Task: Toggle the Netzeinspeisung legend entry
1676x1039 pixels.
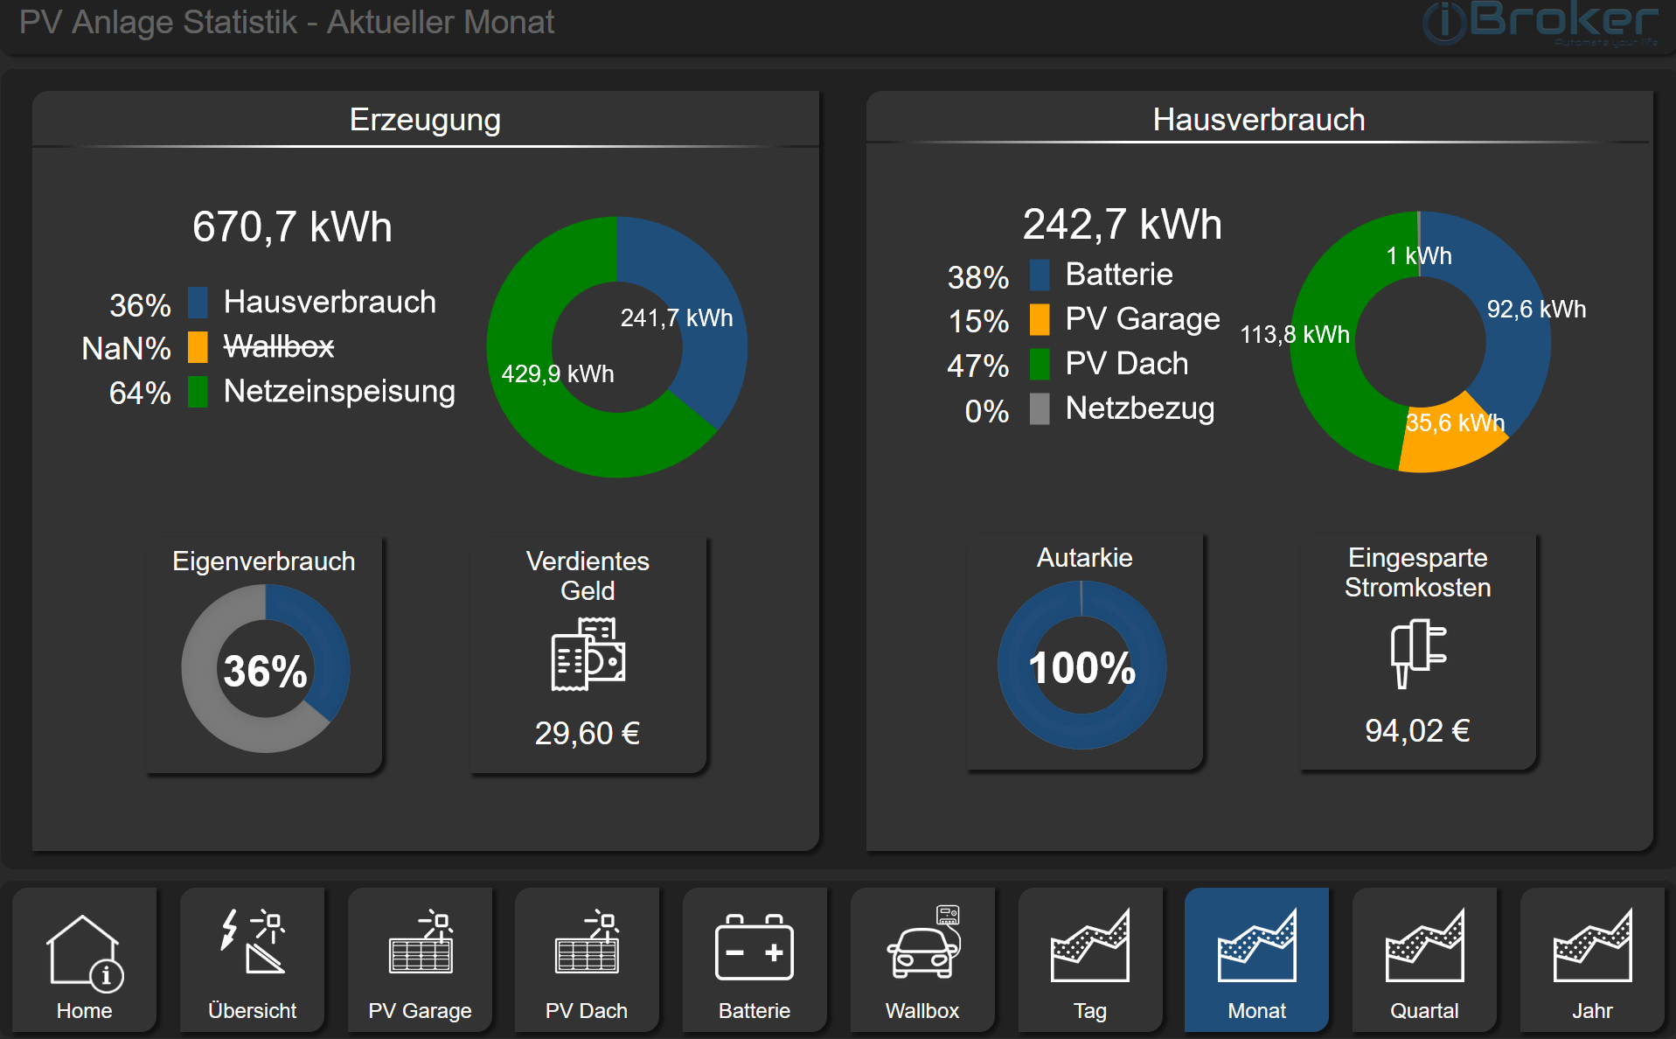Action: tap(338, 392)
